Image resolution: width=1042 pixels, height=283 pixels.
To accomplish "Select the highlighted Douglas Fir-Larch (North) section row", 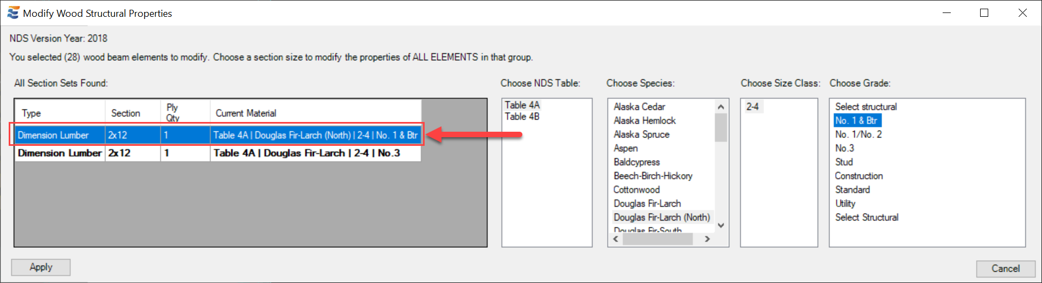I will point(218,135).
